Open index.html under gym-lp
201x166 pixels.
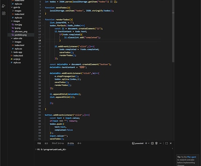pyautogui.click(x=19, y=14)
